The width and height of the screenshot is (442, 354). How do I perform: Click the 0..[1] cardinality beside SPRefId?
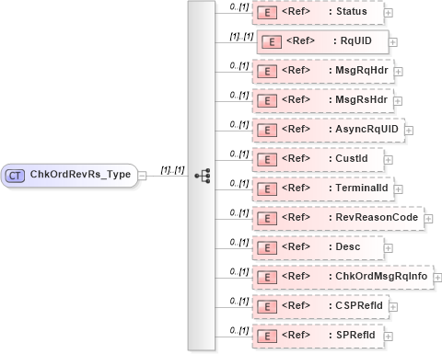point(239,331)
